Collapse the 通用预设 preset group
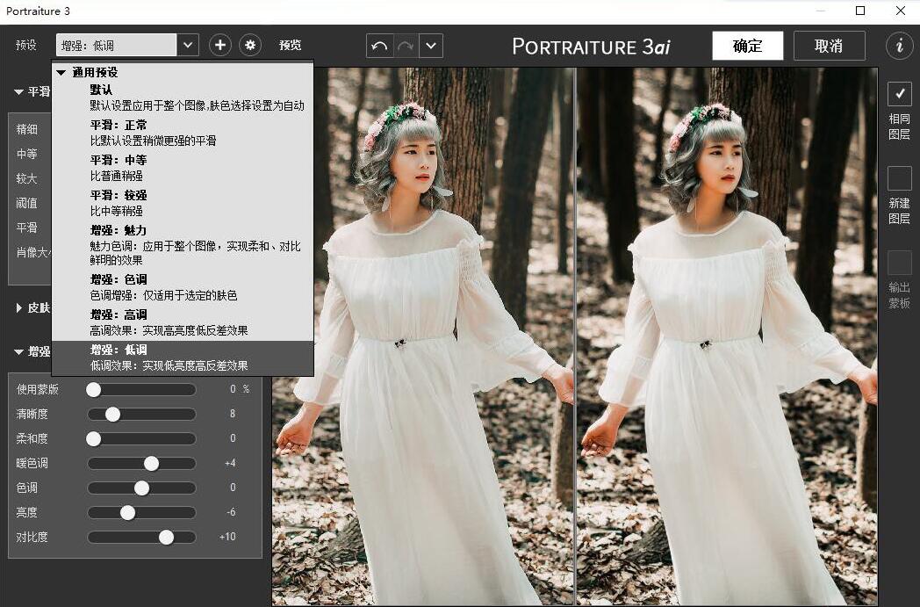This screenshot has height=607, width=920. [x=61, y=73]
